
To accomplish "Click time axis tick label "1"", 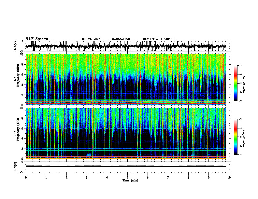I will pos(46,178).
